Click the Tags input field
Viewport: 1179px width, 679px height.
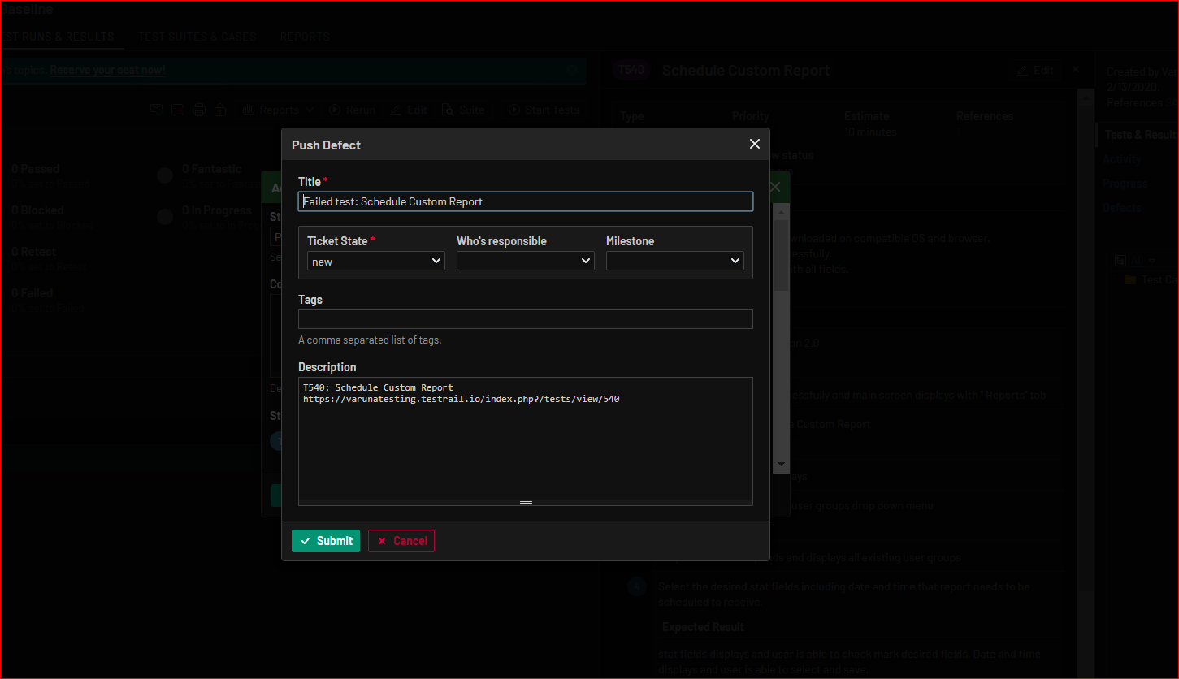[x=525, y=319]
